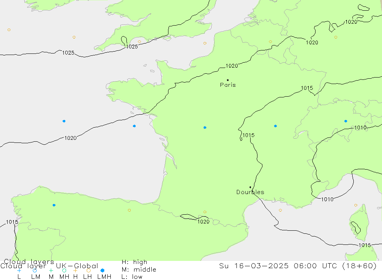Click the 1020 label in the Pyrenees
This screenshot has width=382, height=280.
(204, 222)
